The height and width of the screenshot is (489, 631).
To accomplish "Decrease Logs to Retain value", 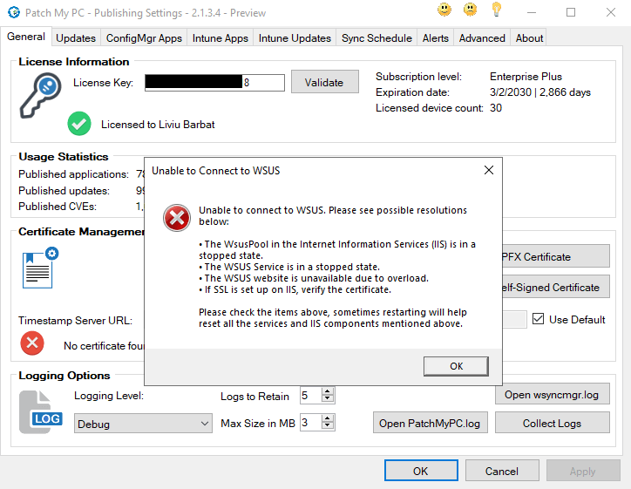I will coord(328,398).
